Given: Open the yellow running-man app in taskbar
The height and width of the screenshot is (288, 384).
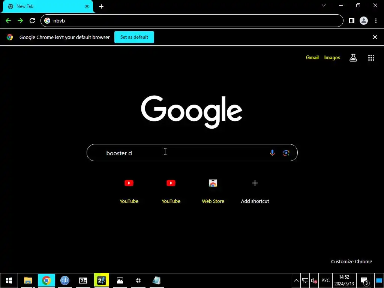Looking at the screenshot, I should (x=101, y=280).
